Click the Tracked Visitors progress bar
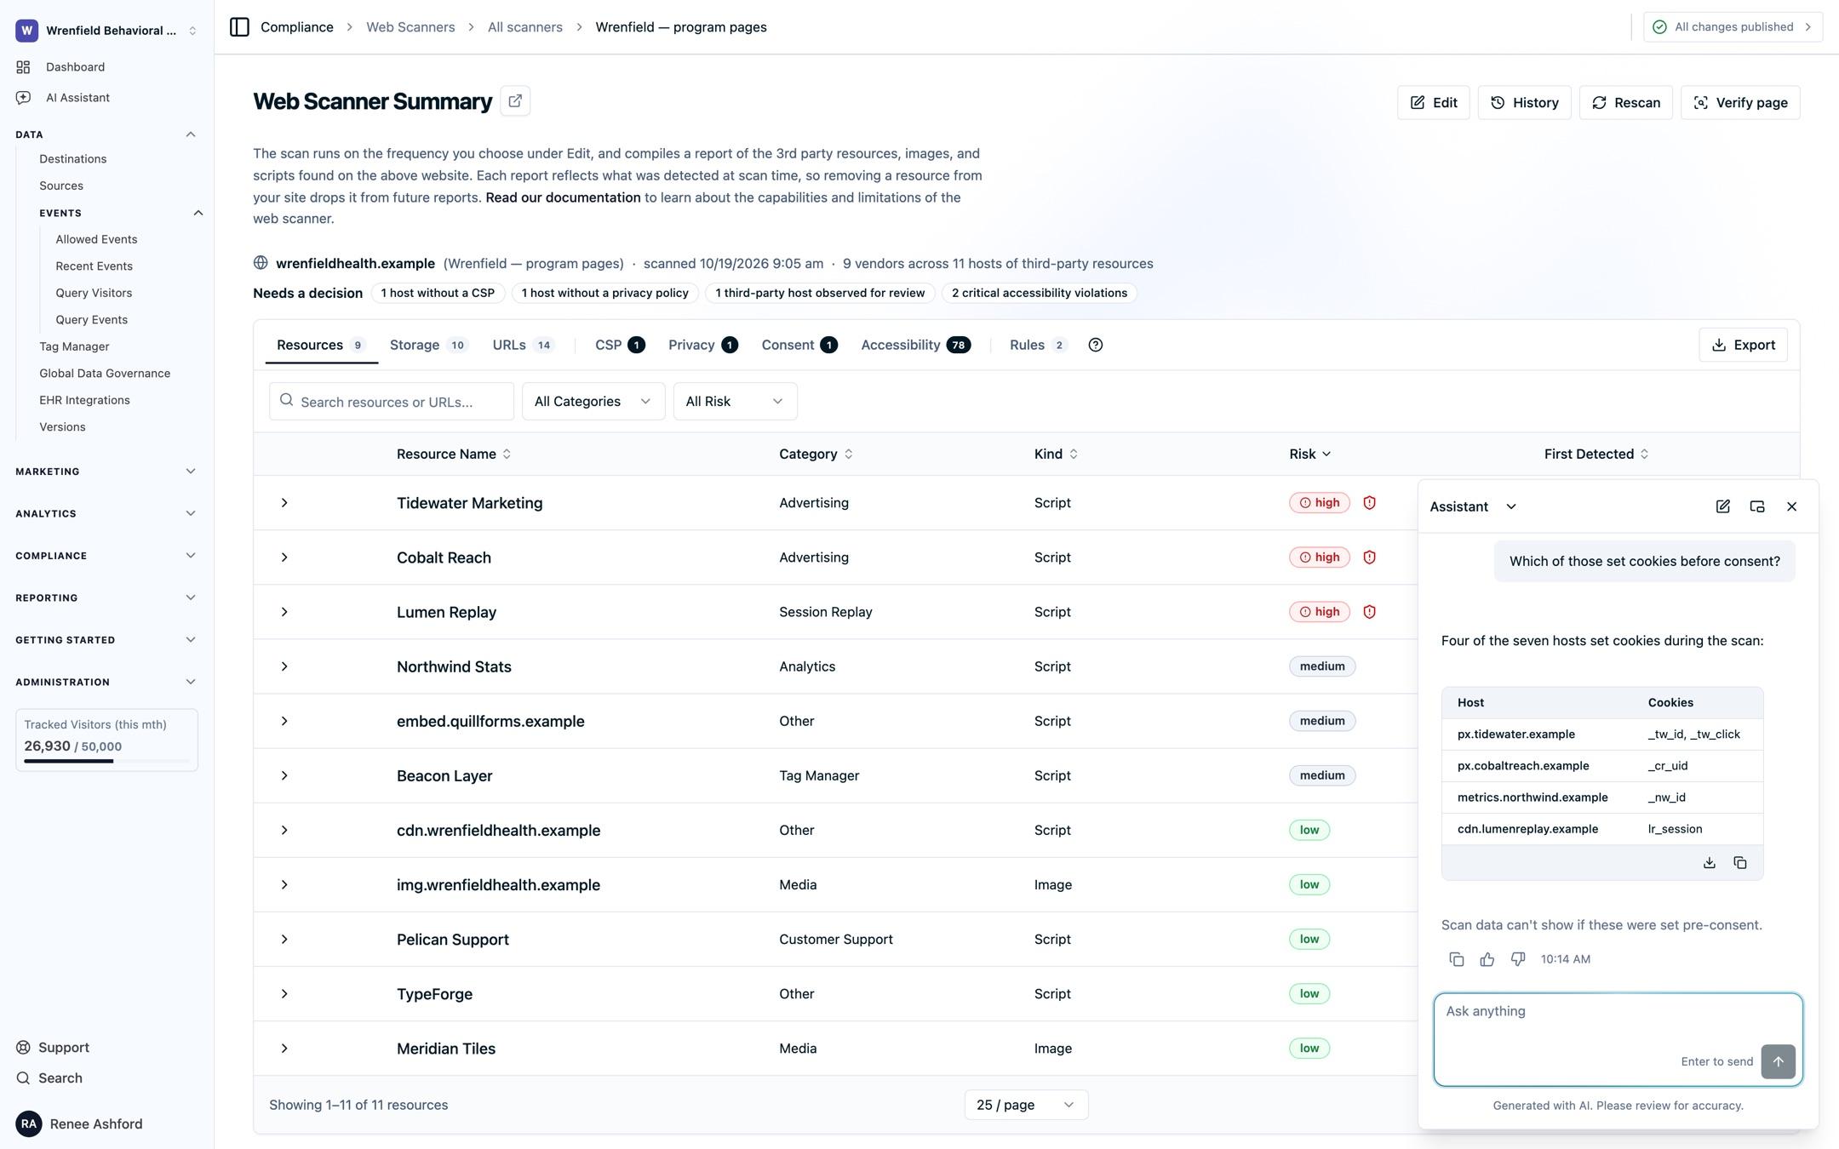 106,761
